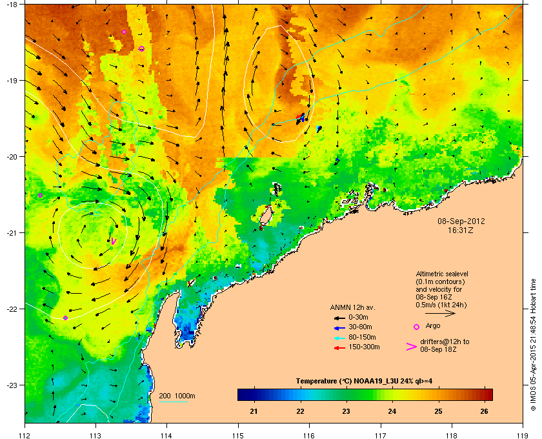The width and height of the screenshot is (542, 439).
Task: Click the red 150-300m legend arrow
Action: point(339,348)
